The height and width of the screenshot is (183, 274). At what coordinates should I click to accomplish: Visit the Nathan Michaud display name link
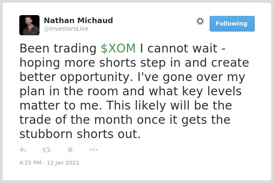pyautogui.click(x=79, y=21)
